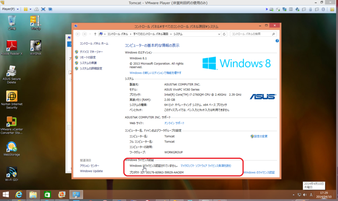Viewport: 338px width, 201px height.
Task: Click the Send Ctrl+Alt+Del toolbar icon
Action: tap(36, 9)
